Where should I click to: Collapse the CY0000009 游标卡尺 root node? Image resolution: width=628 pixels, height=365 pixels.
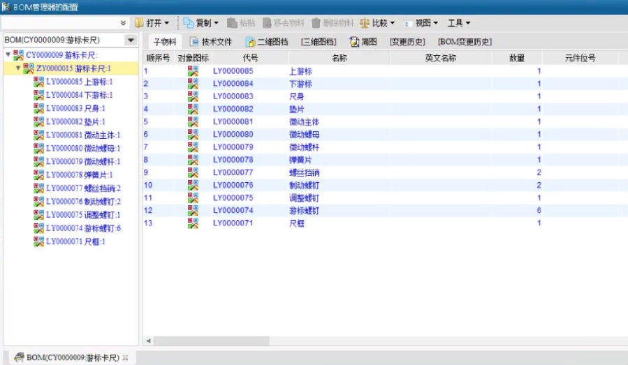coord(8,54)
